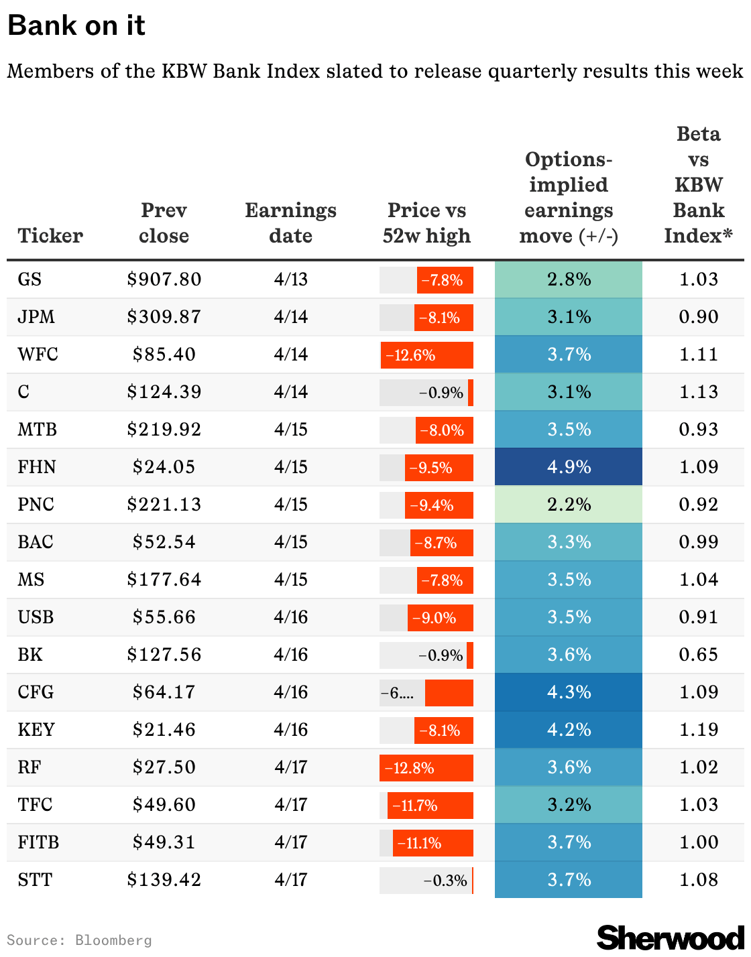Click the WFC -12.6% red bar
This screenshot has height=957, width=751.
426,355
